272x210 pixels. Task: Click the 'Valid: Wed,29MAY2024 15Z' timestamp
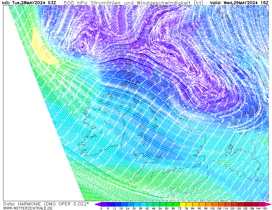239,3
